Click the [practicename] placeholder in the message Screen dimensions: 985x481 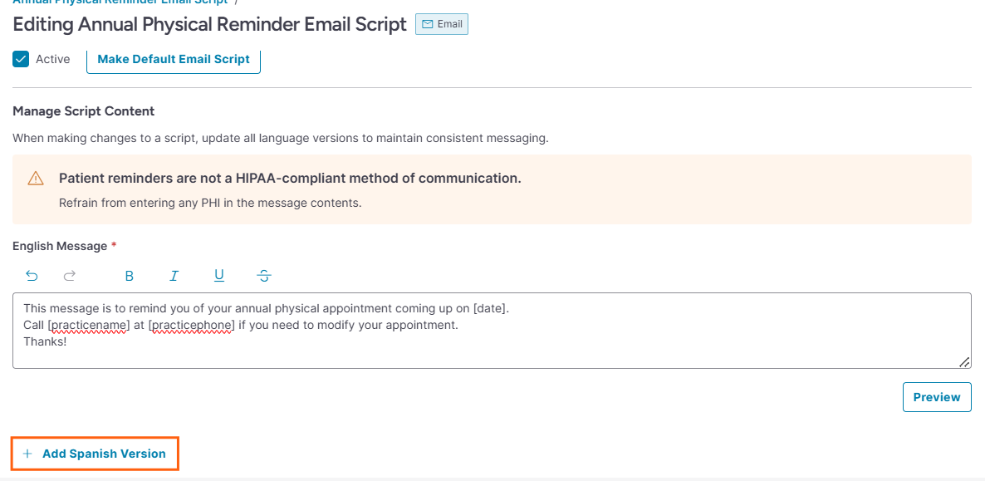pos(89,325)
